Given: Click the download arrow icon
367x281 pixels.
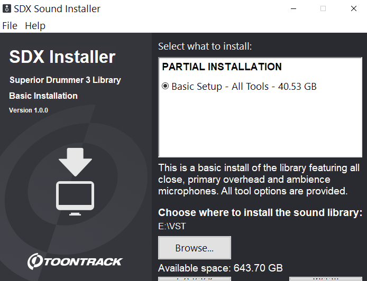Looking at the screenshot, I should (x=75, y=162).
